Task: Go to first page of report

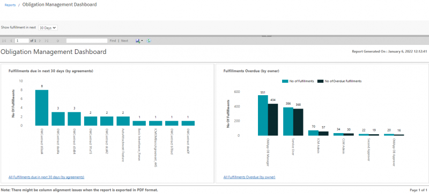Action: click(4, 41)
